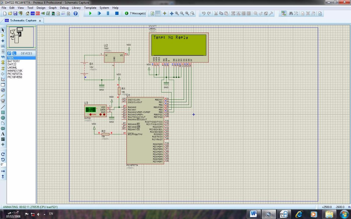Choose the 2D Graphics Circle tool

(3, 118)
